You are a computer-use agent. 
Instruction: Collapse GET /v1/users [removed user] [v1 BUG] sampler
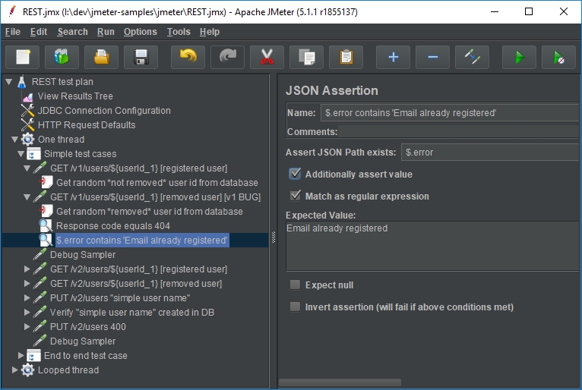[x=27, y=197]
